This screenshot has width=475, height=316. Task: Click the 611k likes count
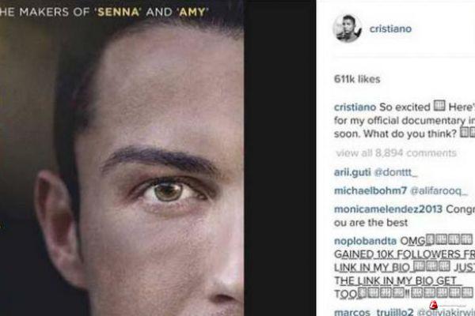(357, 79)
